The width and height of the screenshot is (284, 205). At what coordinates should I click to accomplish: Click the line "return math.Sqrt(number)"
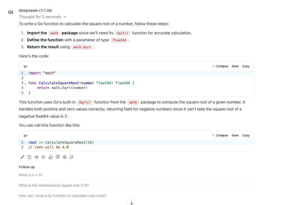click(62, 88)
